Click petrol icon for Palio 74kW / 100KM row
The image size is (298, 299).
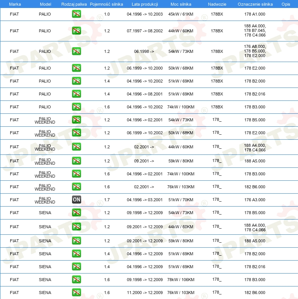click(x=76, y=107)
